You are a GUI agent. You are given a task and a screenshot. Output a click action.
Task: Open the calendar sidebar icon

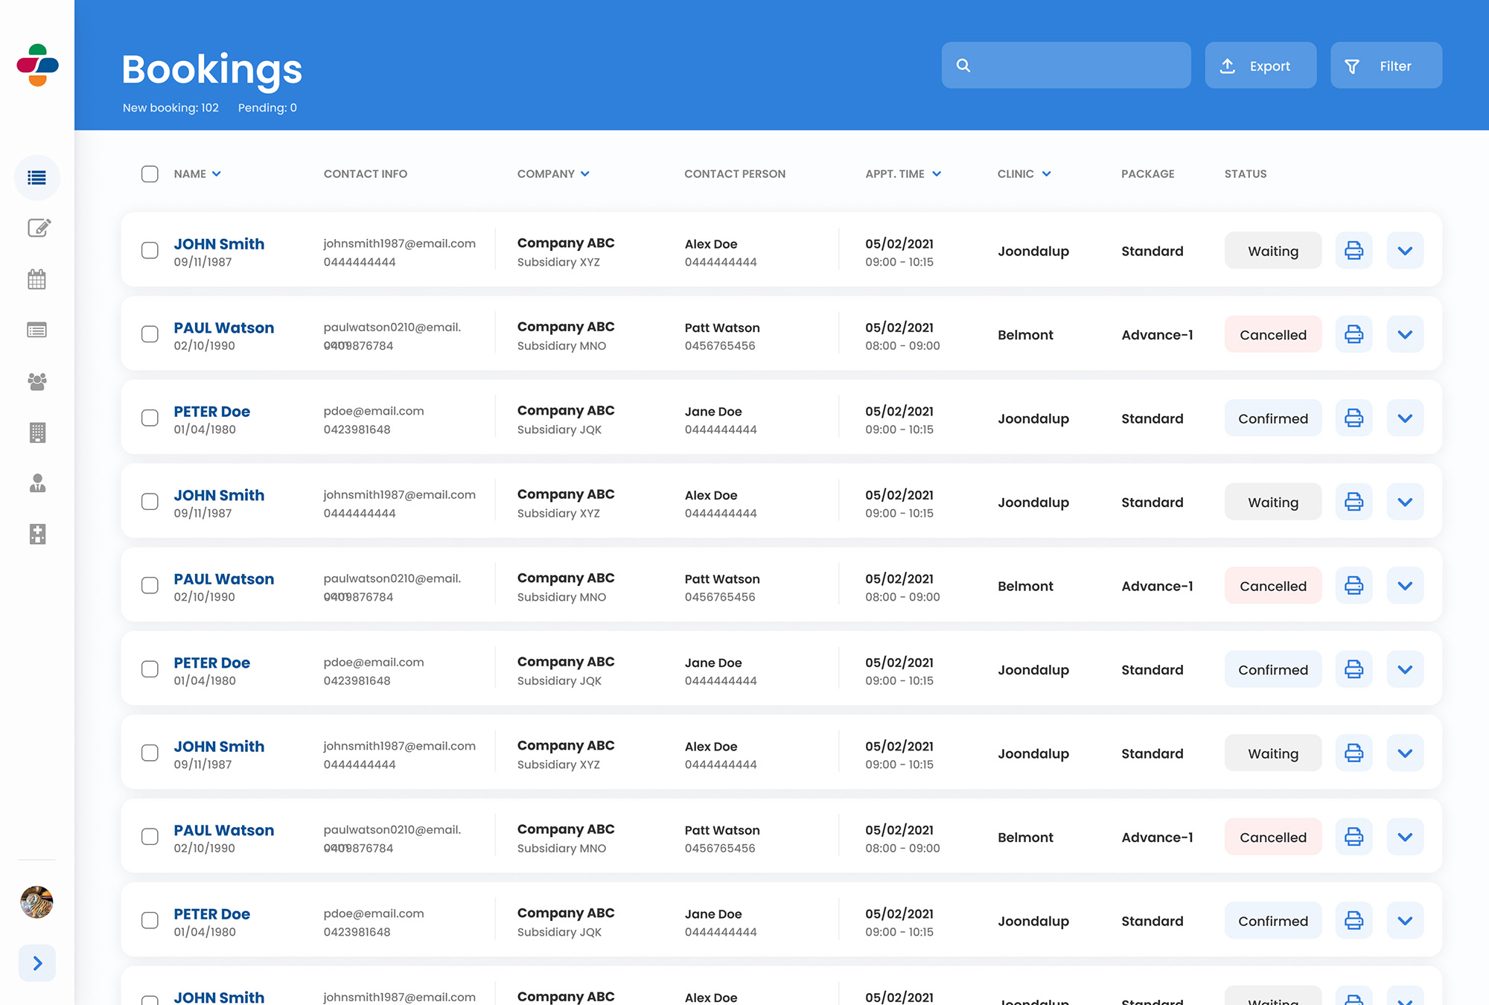click(37, 280)
